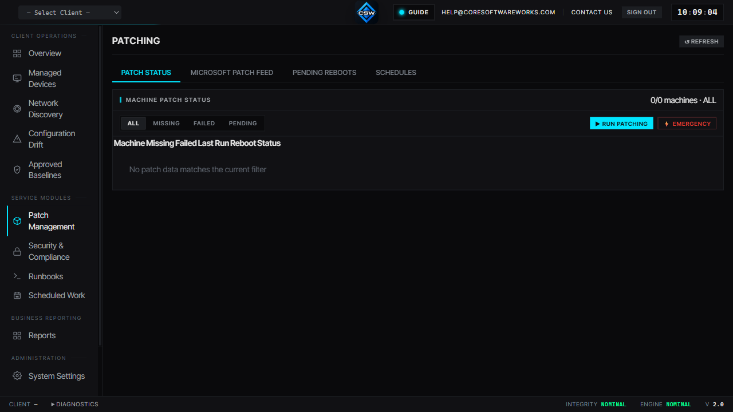Screen dimensions: 733x412
Task: Toggle the GUIDE mode indicator
Action: coord(414,12)
